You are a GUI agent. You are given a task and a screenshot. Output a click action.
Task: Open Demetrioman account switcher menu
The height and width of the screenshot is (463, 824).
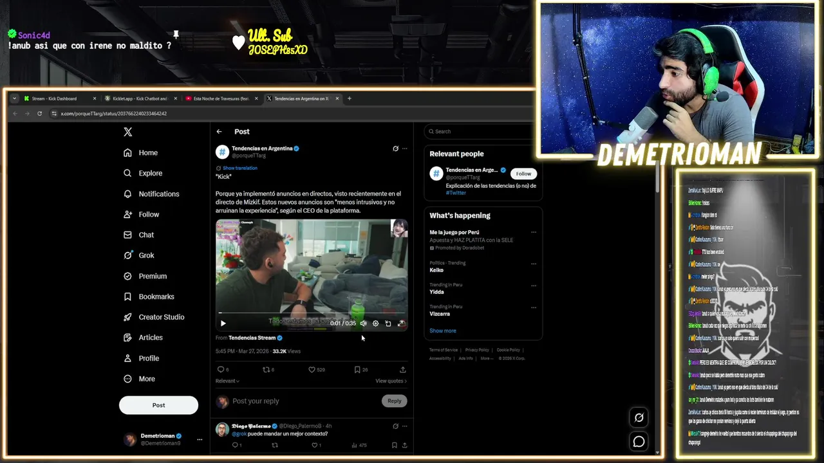coord(164,439)
